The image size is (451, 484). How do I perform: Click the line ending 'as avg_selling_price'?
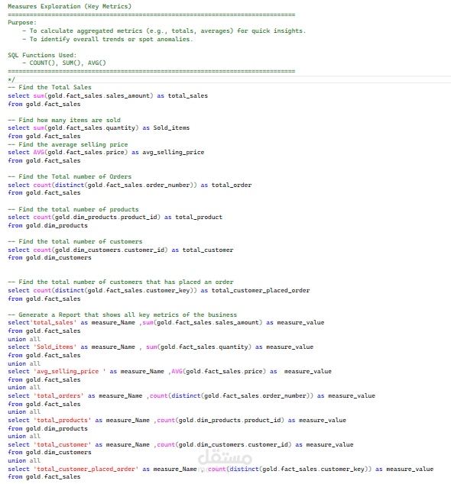coord(105,153)
